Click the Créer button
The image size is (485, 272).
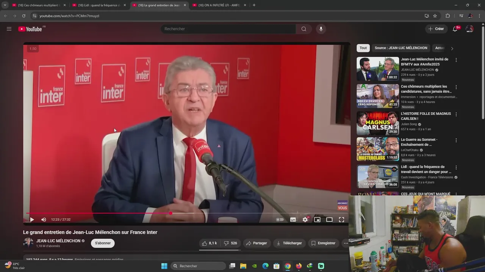436,29
